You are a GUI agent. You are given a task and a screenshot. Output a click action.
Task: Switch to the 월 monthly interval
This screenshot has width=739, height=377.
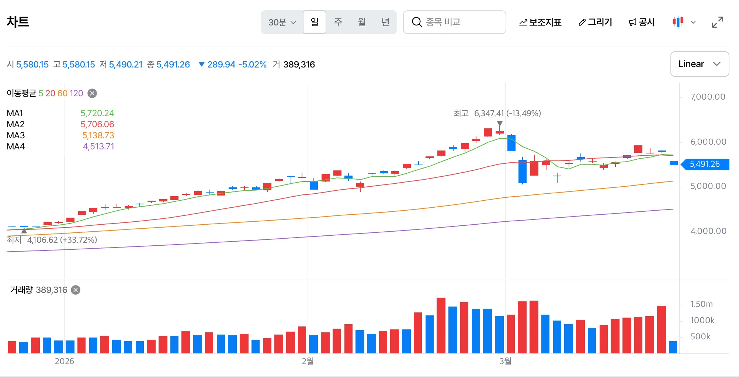point(362,22)
